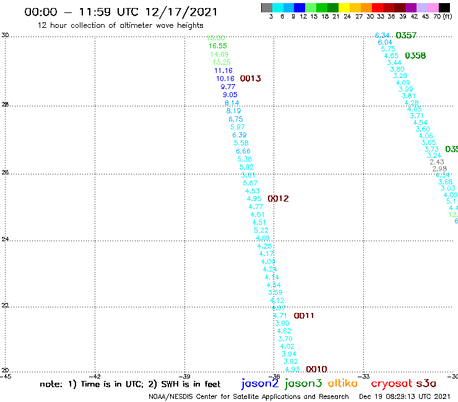Select the jason2 satellite legend label

[260, 383]
